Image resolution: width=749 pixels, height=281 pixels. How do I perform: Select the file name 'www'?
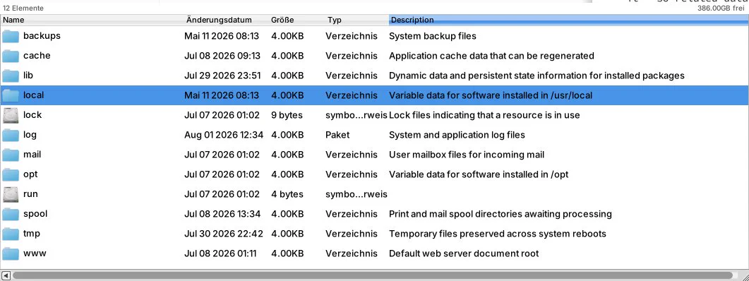(x=35, y=253)
